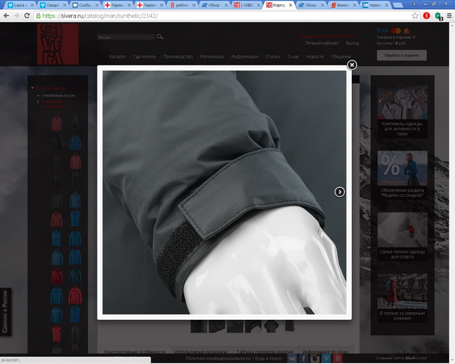The width and height of the screenshot is (455, 364).
Task: Click the Visa payment icon
Action: point(382,31)
